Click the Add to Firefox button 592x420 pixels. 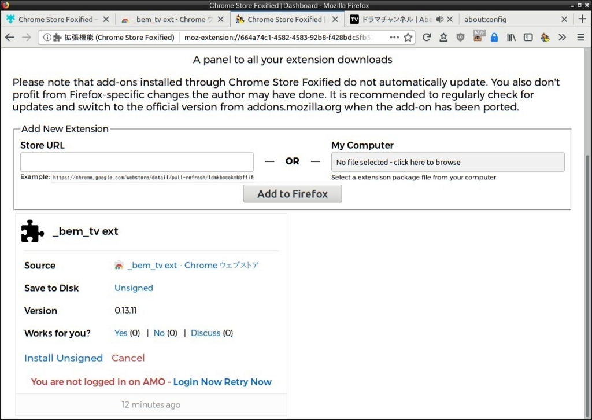point(293,194)
